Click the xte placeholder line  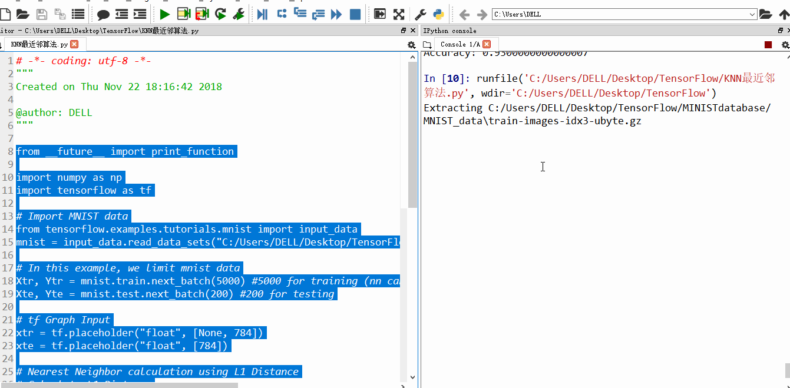[122, 346]
